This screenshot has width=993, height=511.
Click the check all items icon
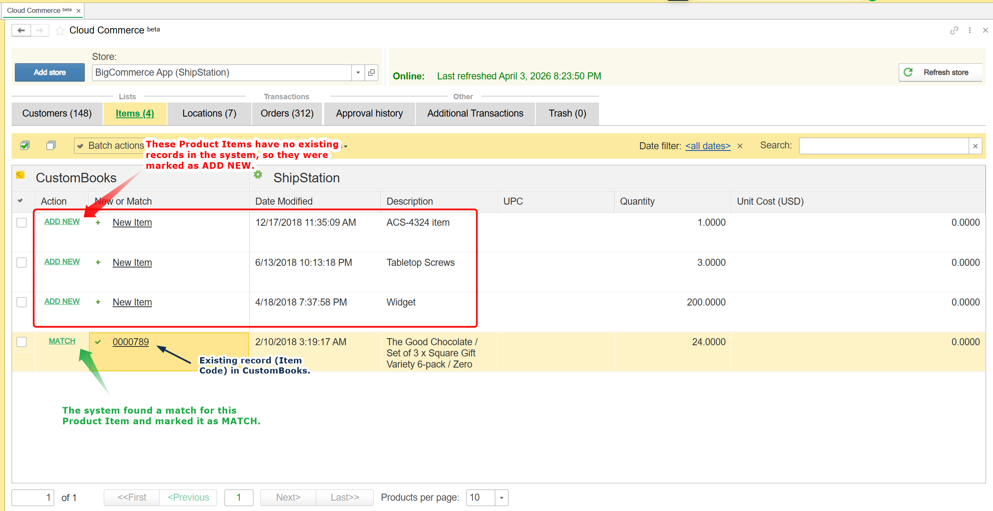click(25, 146)
